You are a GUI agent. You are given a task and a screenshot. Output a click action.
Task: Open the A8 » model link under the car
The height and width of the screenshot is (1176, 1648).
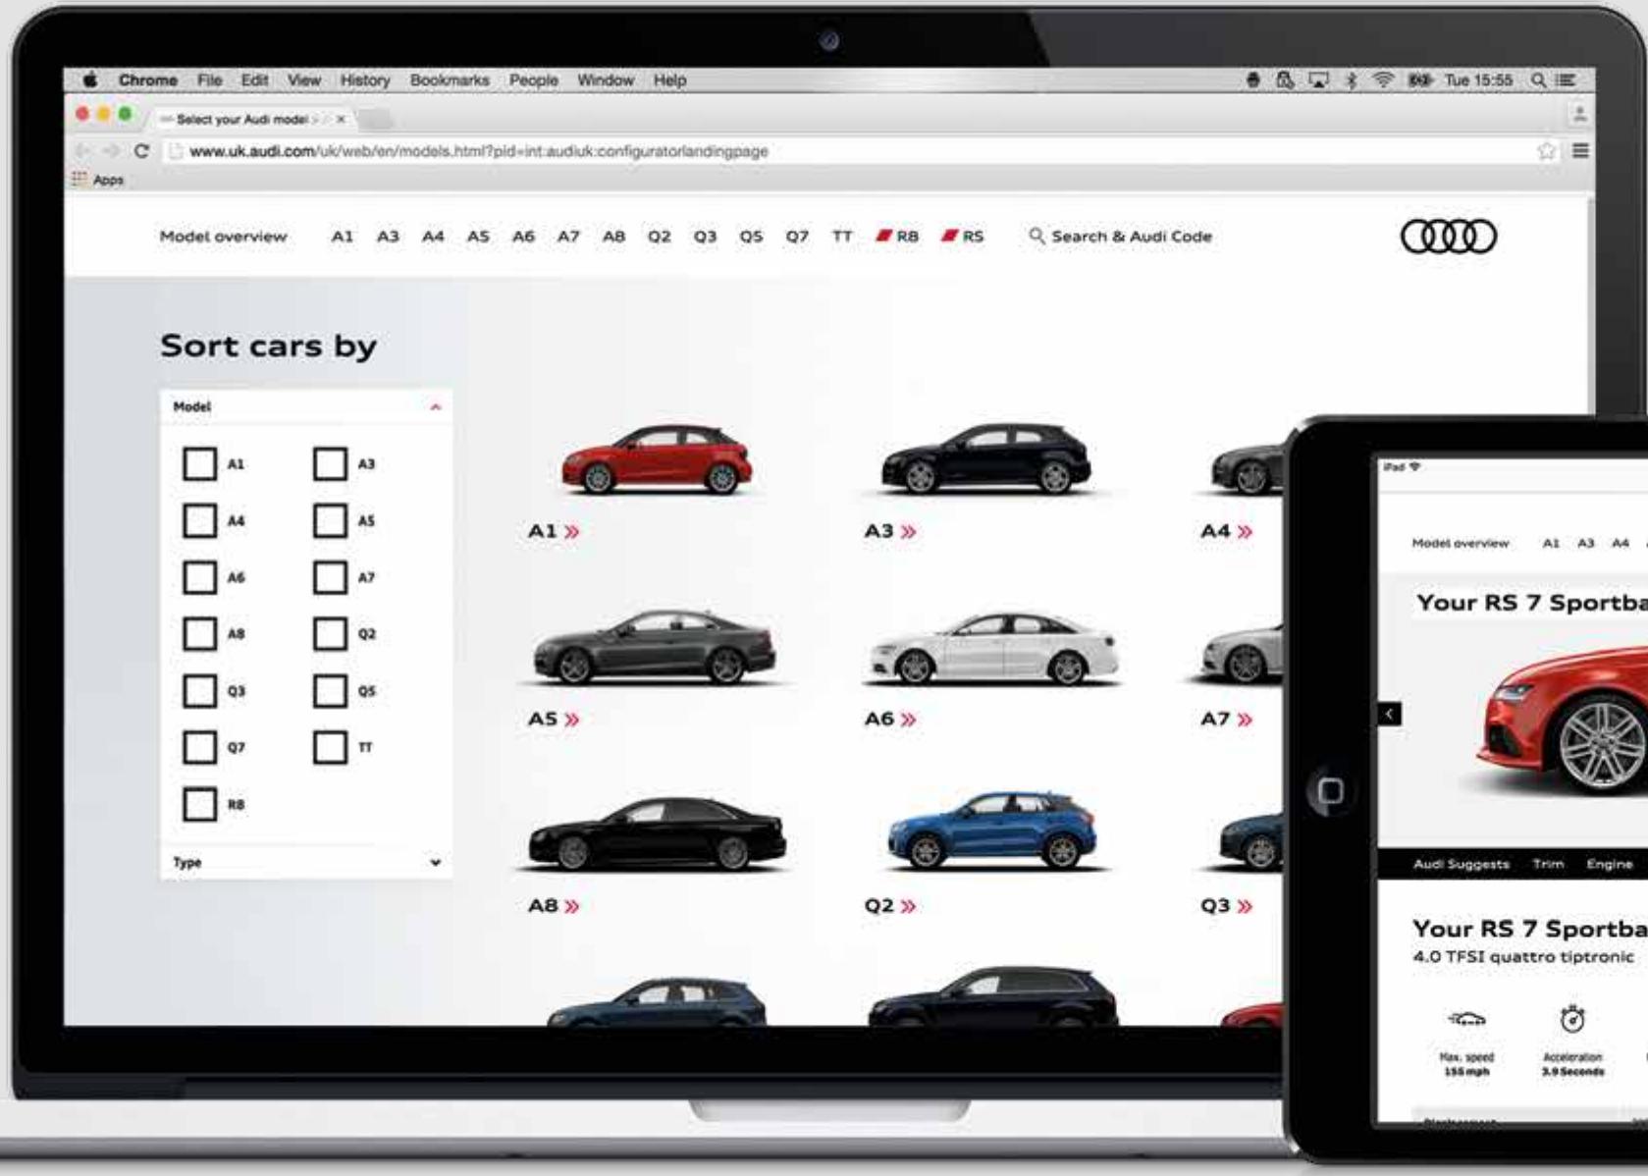(x=554, y=906)
